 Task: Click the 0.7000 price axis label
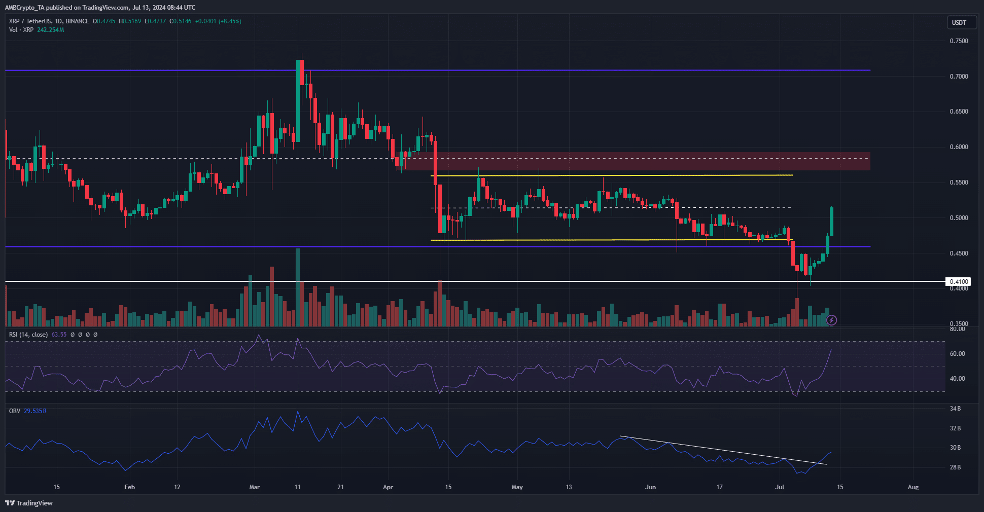pyautogui.click(x=959, y=77)
